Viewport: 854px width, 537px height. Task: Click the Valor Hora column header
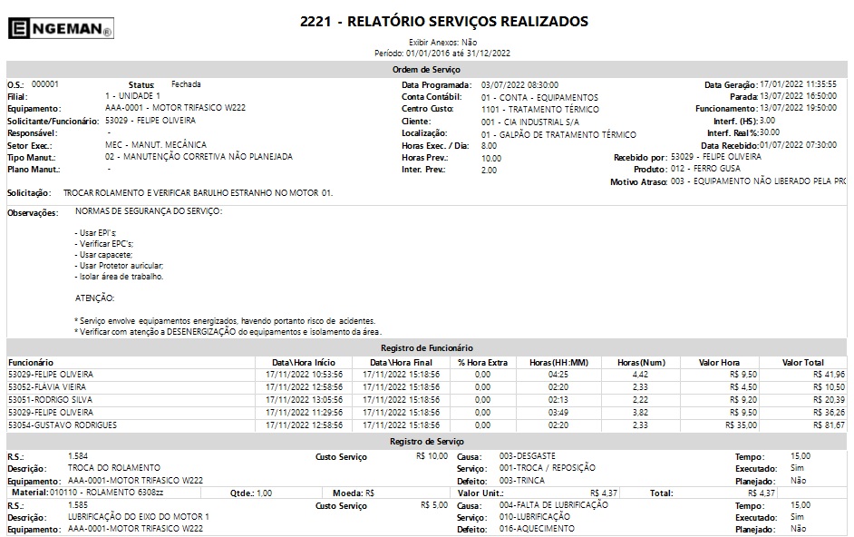[x=720, y=362]
